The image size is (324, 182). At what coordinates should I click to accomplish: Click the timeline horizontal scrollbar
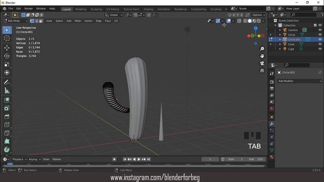coord(134,166)
